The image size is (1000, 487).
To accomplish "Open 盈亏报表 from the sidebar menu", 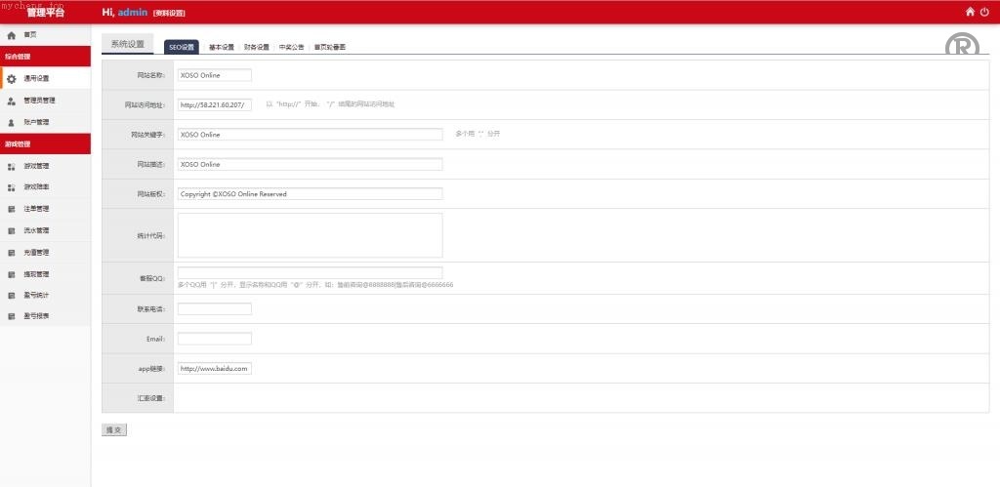I will (x=36, y=316).
